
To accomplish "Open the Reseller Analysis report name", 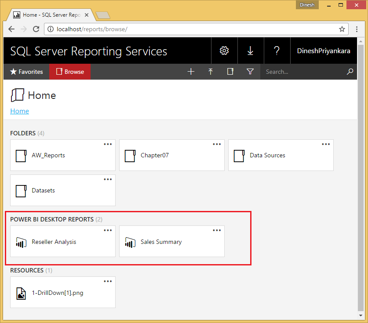I will 54,242.
